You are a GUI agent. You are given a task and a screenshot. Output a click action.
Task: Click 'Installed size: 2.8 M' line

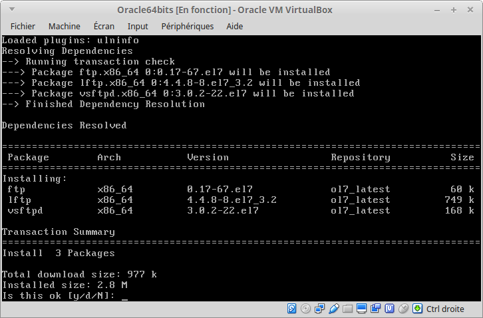(x=65, y=285)
